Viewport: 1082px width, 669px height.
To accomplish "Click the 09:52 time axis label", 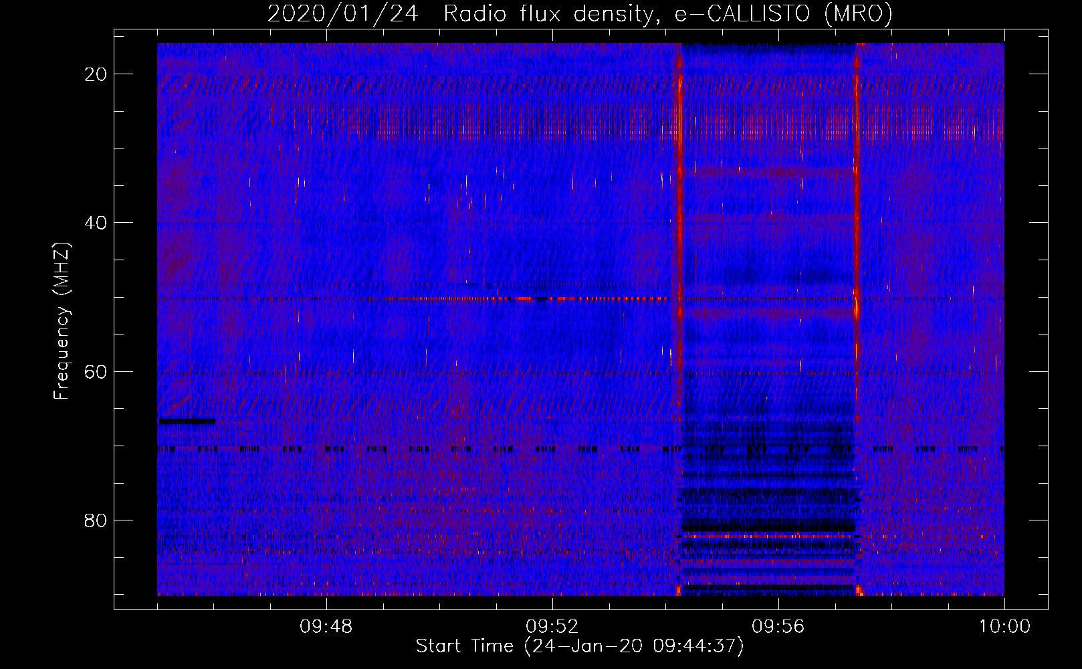I will pyautogui.click(x=552, y=627).
